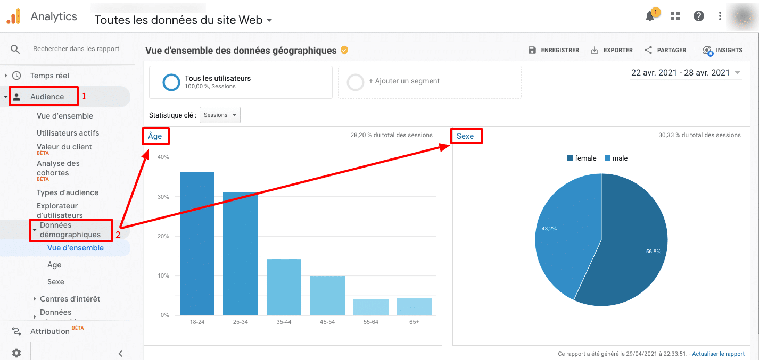This screenshot has height=360, width=759.
Task: Open the date range selector
Action: tap(686, 73)
